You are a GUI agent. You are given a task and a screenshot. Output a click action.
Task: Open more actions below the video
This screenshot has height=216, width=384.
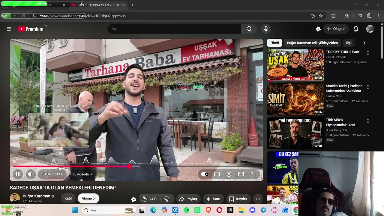(258, 199)
